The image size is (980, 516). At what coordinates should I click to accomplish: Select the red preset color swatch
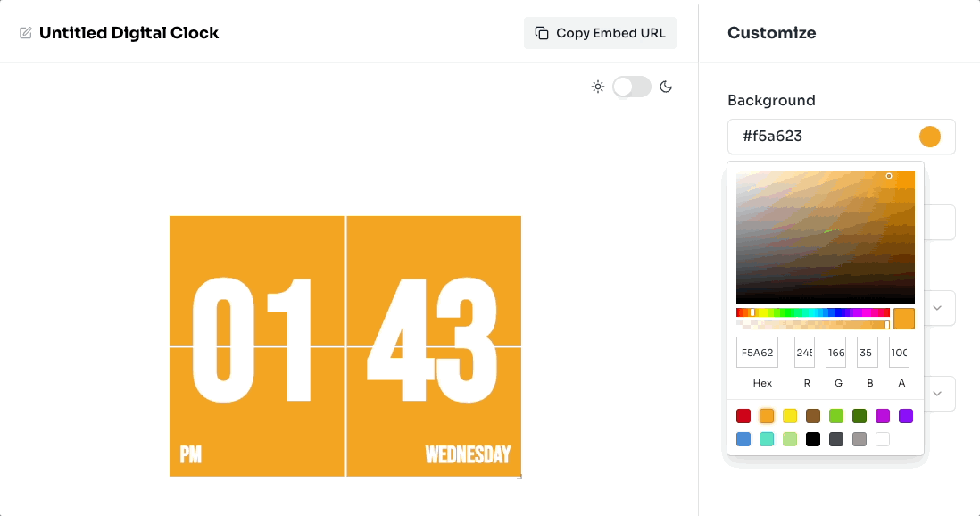pyautogui.click(x=743, y=415)
